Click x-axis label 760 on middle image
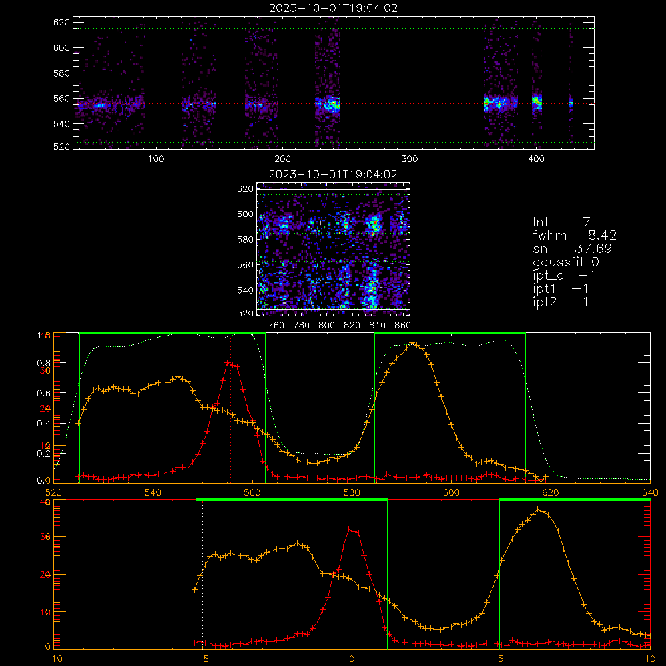The width and height of the screenshot is (666, 666). pyautogui.click(x=276, y=326)
